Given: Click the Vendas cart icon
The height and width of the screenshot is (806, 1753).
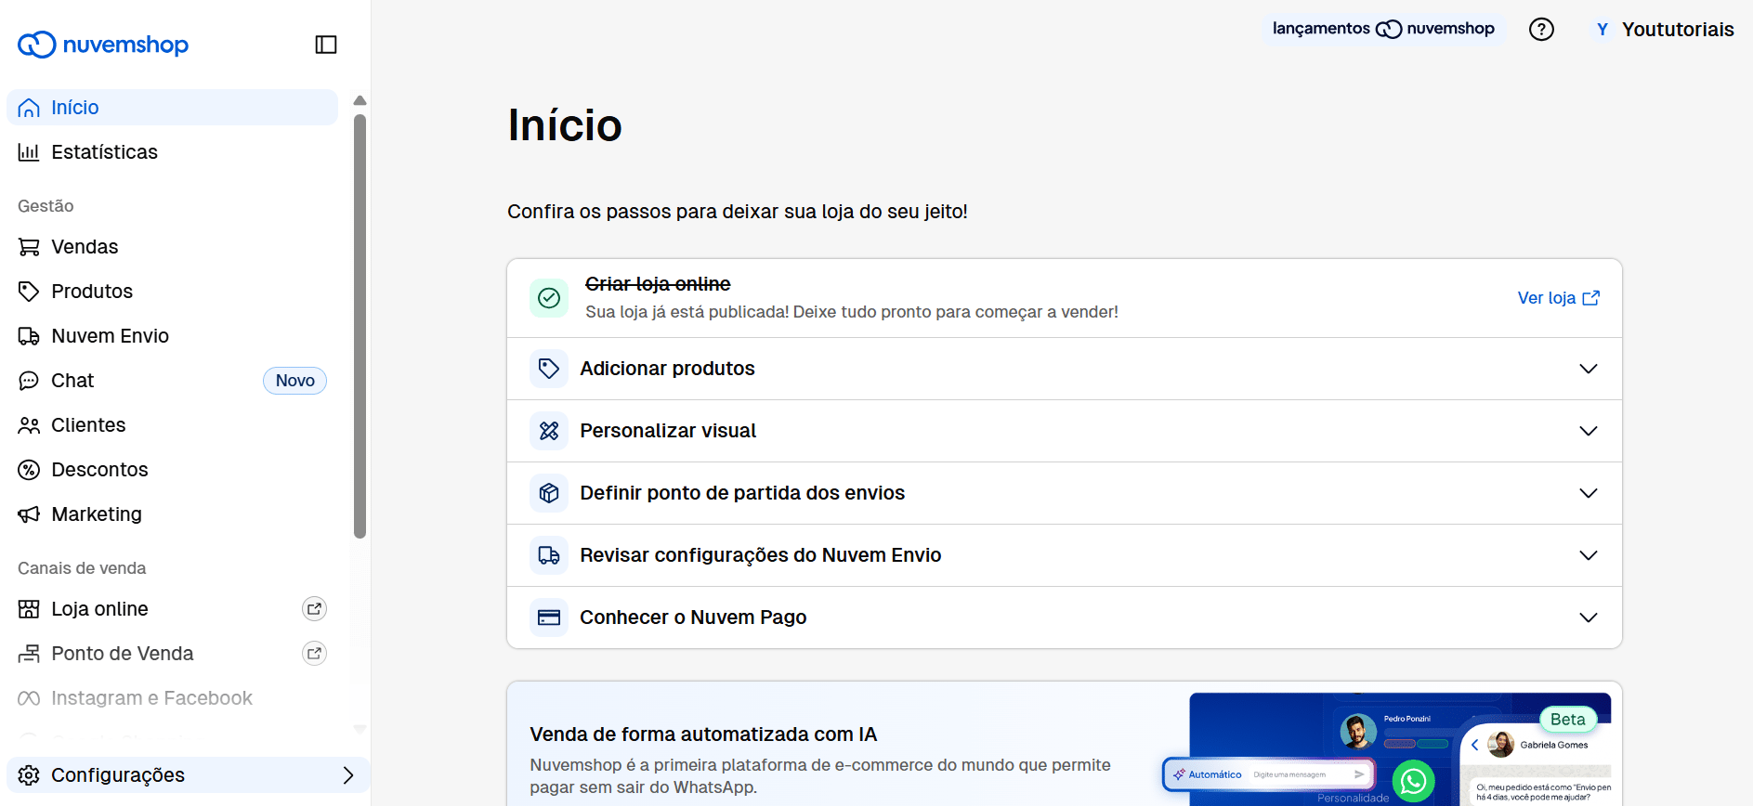Looking at the screenshot, I should coord(29,247).
